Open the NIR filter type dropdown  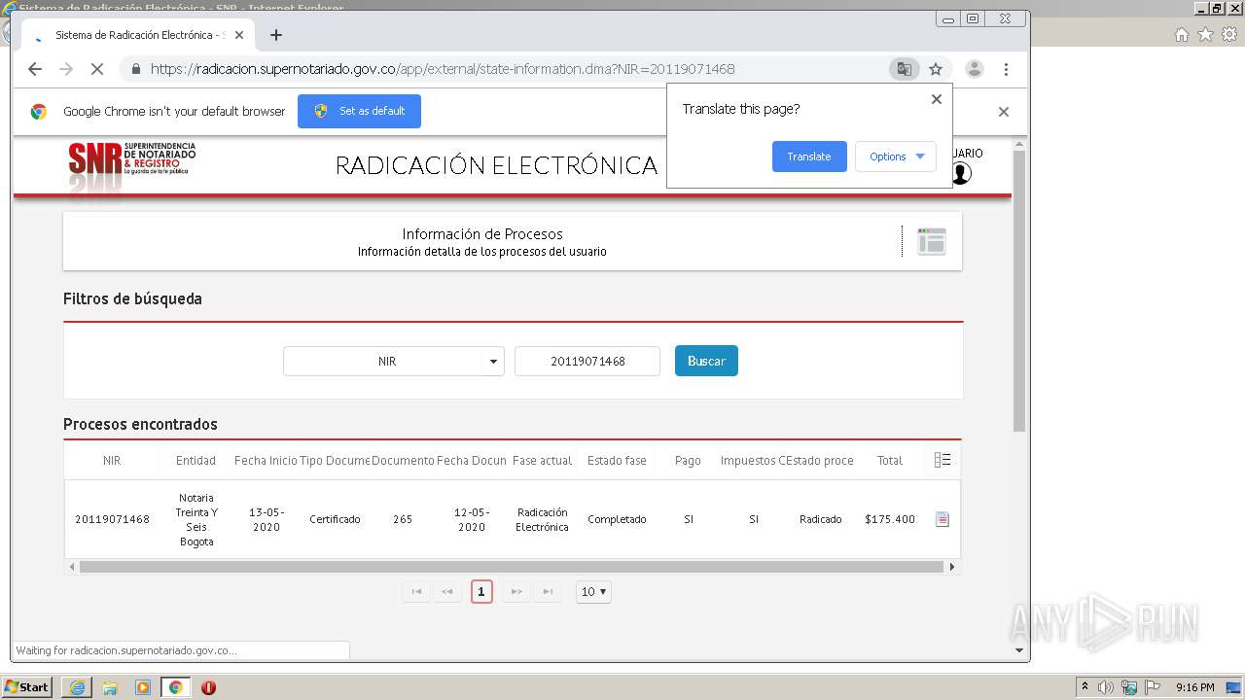(394, 361)
